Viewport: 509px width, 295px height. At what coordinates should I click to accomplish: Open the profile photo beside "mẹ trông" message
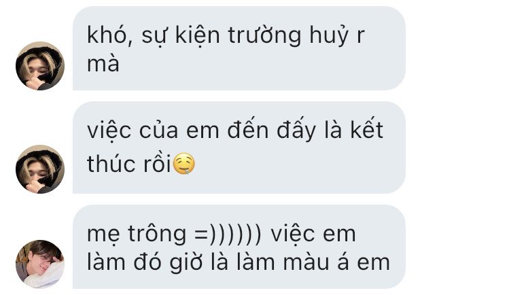point(40,264)
